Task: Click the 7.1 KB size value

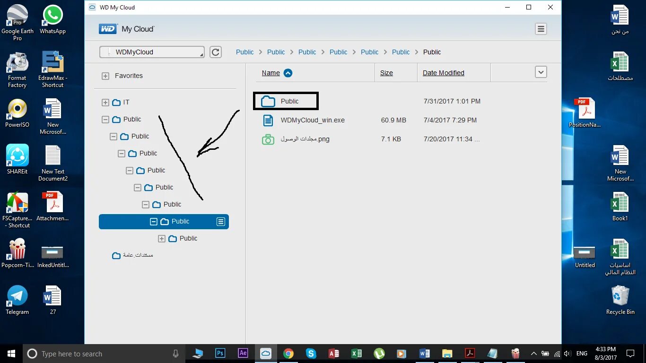Action: click(391, 139)
